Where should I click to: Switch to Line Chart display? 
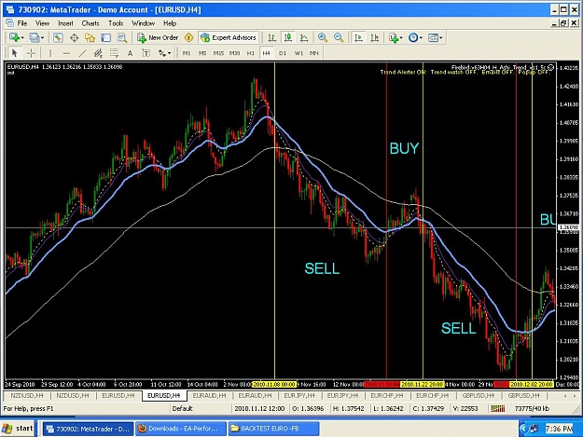(x=304, y=37)
